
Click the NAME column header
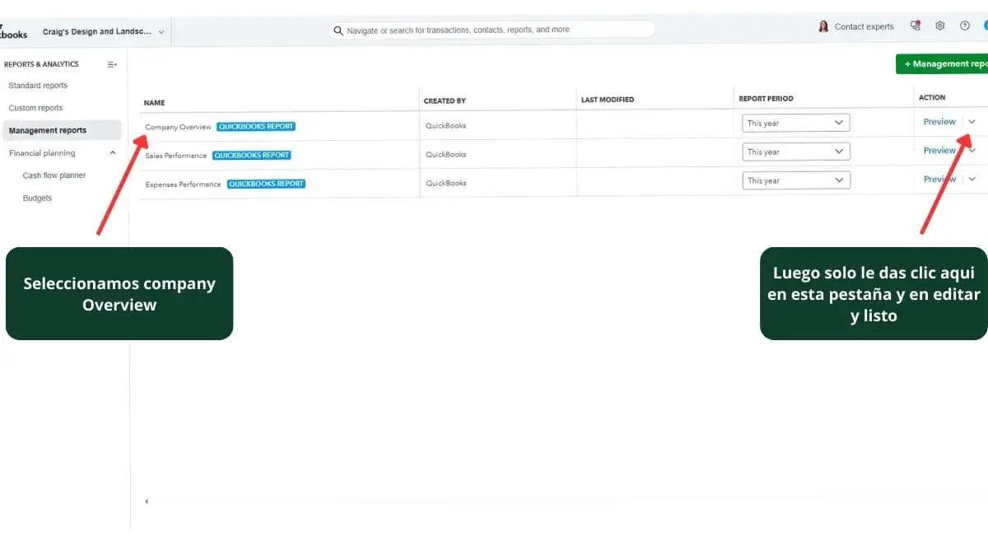pos(154,103)
